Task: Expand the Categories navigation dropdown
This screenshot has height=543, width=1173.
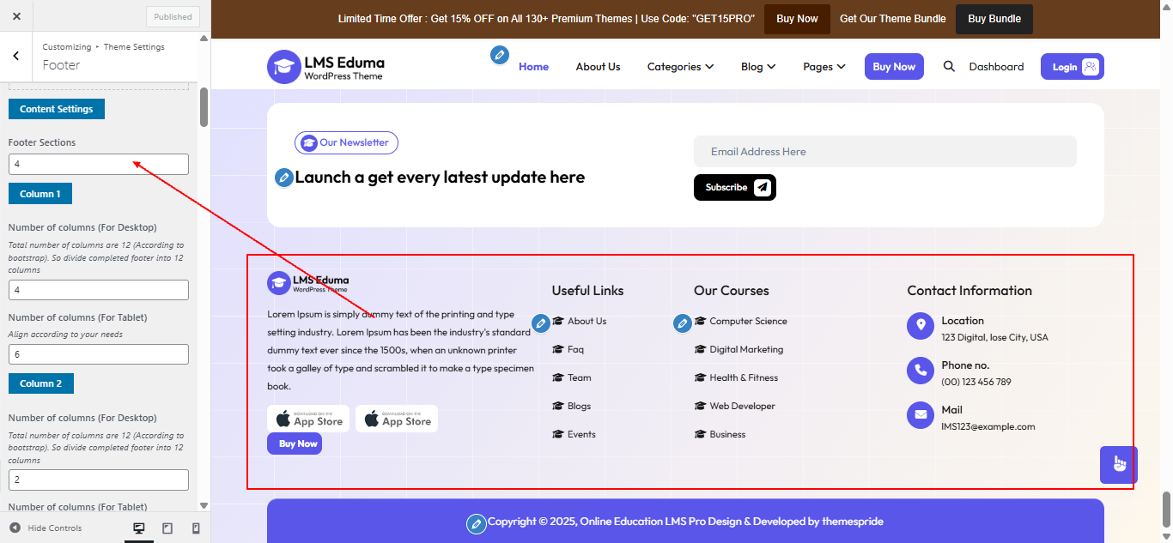Action: tap(680, 66)
